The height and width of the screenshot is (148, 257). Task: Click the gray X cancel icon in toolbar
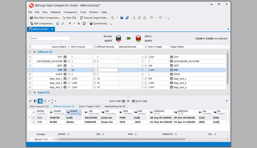pos(63,24)
